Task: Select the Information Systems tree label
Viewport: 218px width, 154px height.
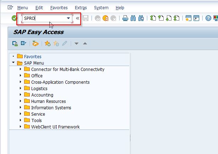Action: coord(51,108)
